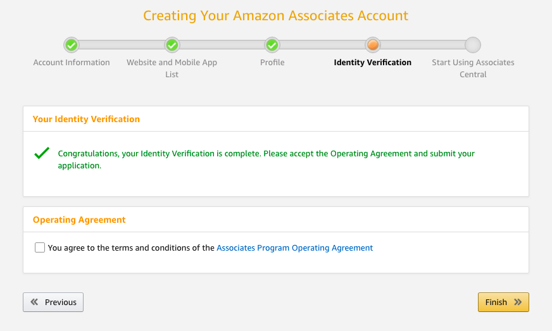Click the Finish button text
The height and width of the screenshot is (331, 552).
(496, 303)
